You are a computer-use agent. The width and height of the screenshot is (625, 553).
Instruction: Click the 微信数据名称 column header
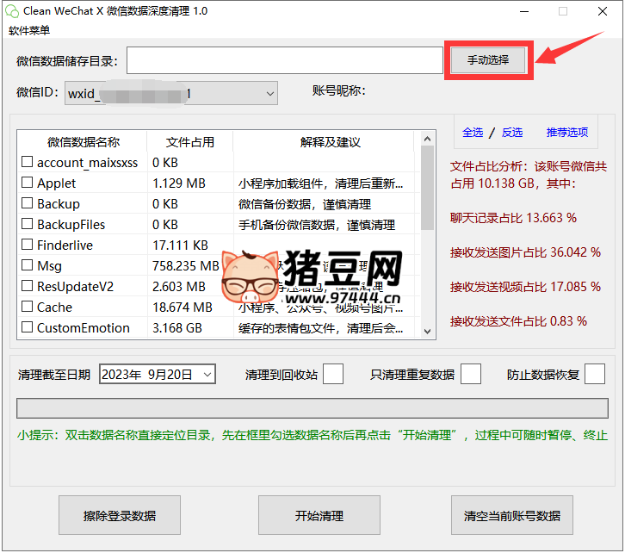tap(84, 142)
